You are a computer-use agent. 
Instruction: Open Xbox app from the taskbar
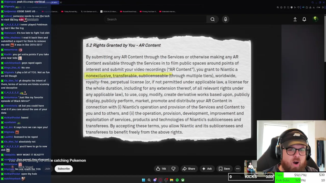click(183, 180)
